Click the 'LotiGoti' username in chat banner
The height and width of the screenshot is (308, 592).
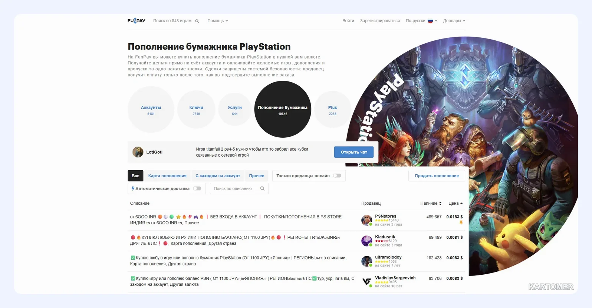pos(154,152)
